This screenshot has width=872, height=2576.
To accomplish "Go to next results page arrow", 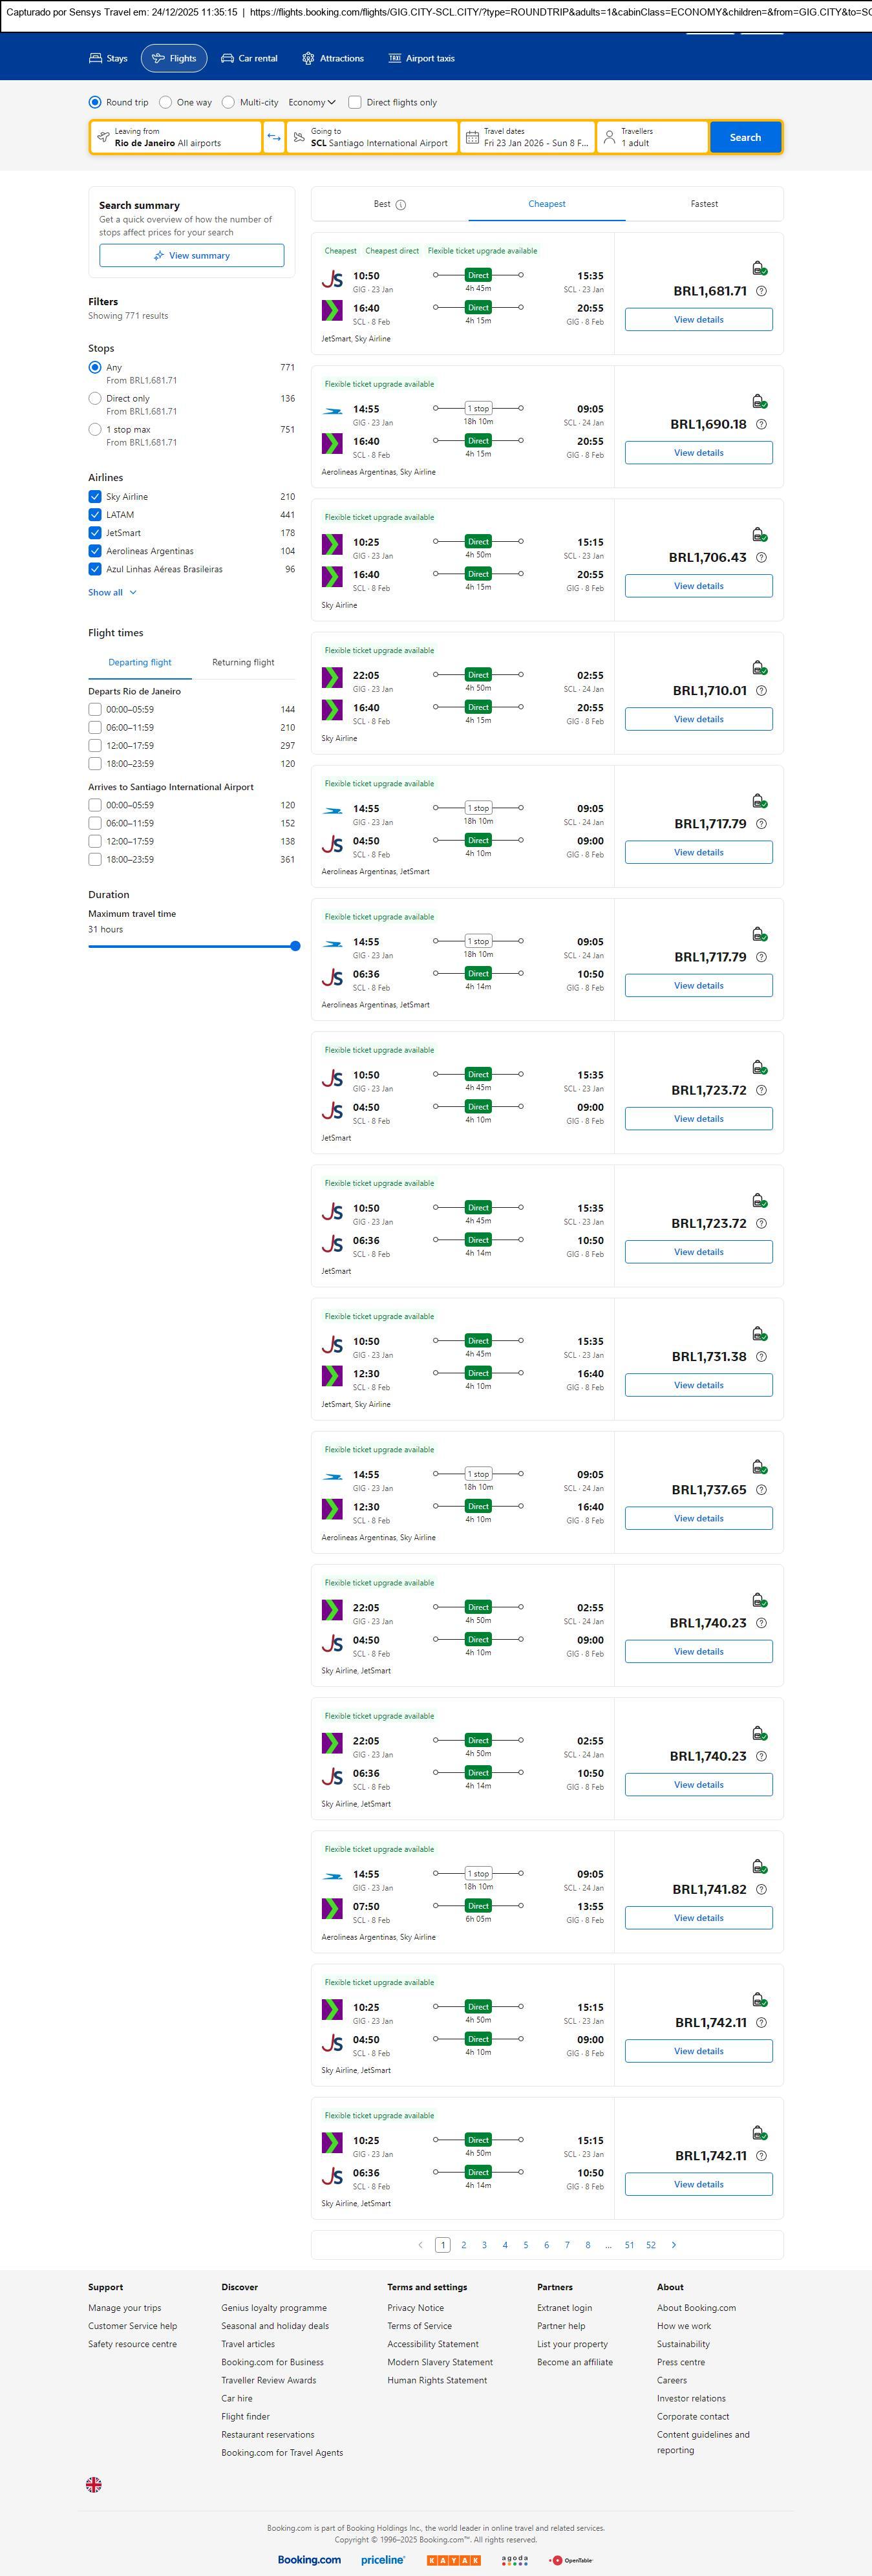I will click(674, 2244).
